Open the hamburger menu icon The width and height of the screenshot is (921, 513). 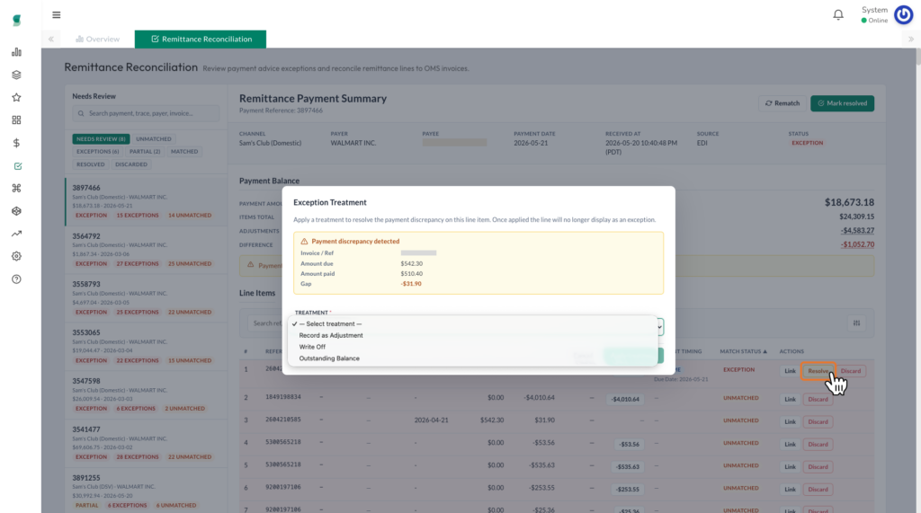(x=57, y=14)
